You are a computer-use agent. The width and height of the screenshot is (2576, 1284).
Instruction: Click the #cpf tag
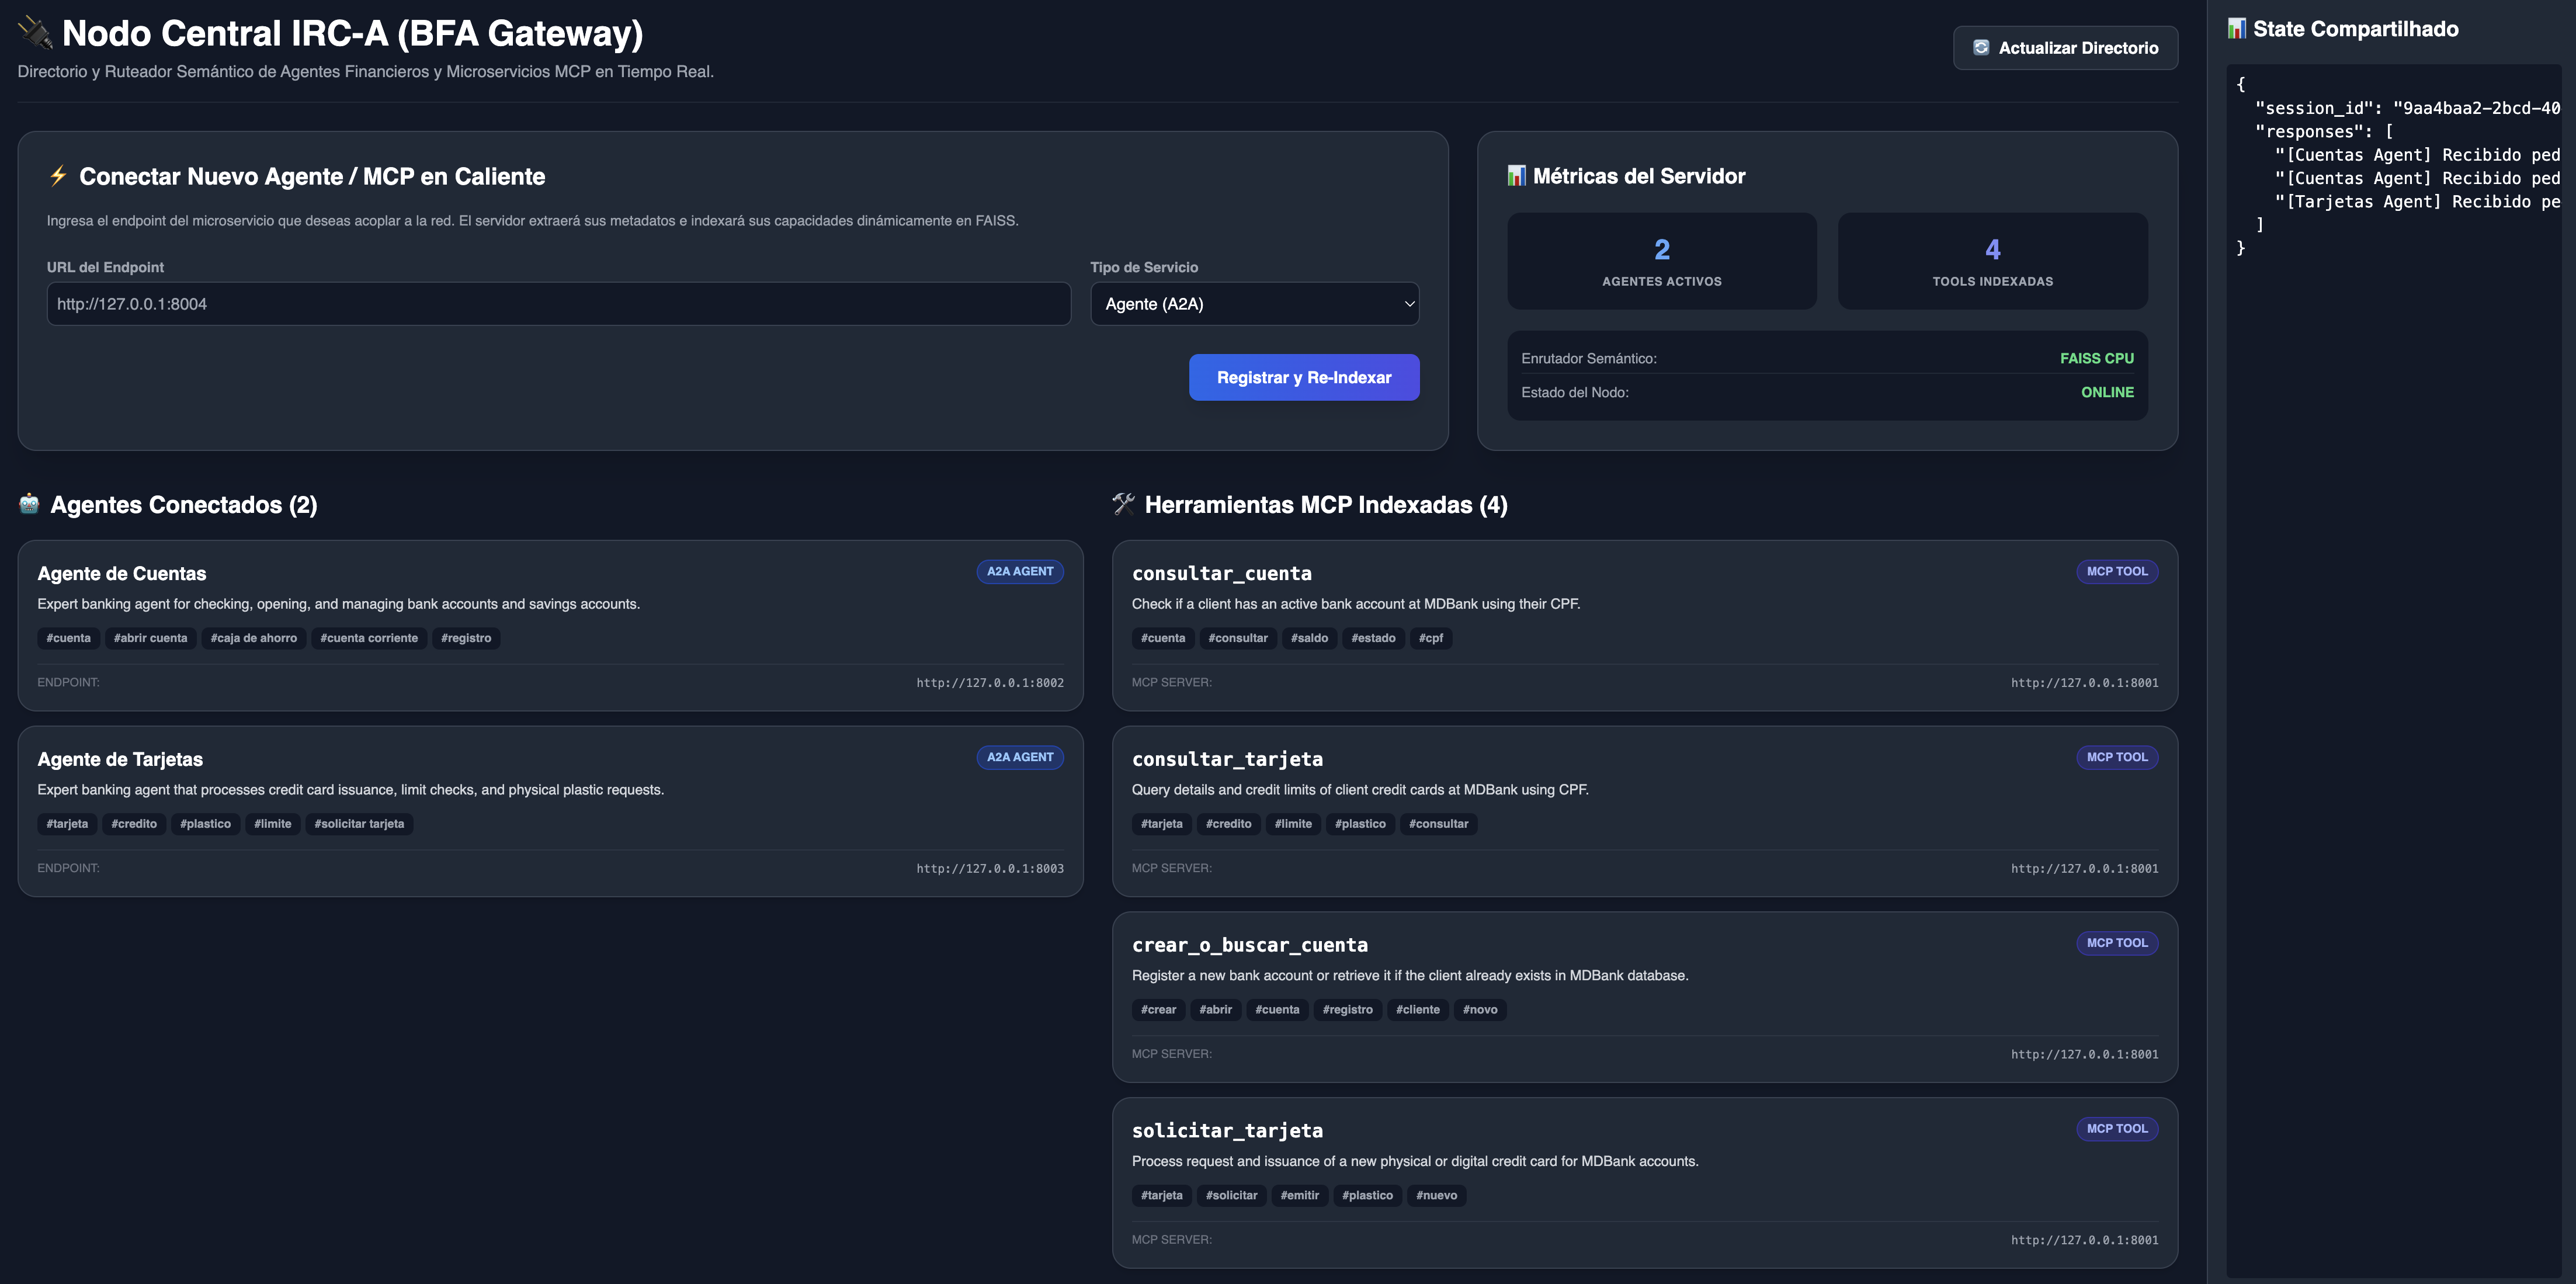1431,638
